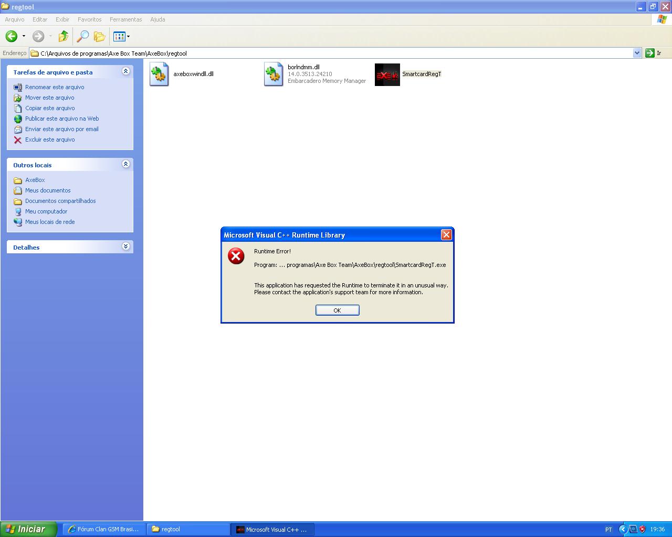
Task: Open Meu computador from Outros locais
Action: (x=46, y=211)
